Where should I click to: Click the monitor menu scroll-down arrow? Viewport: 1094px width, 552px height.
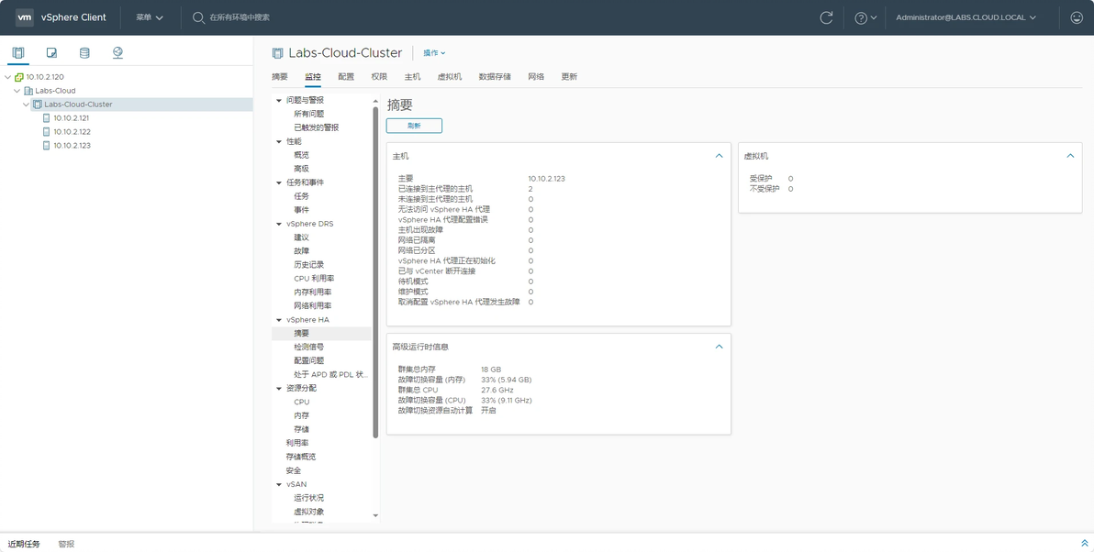(375, 515)
